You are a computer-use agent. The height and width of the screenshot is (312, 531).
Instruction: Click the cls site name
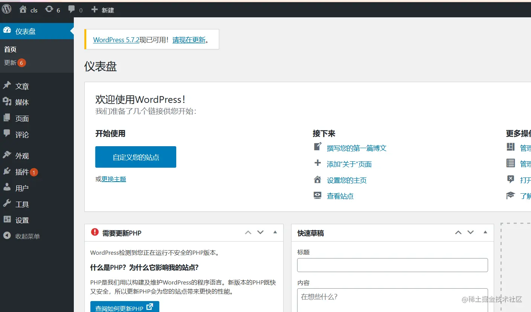coord(34,10)
